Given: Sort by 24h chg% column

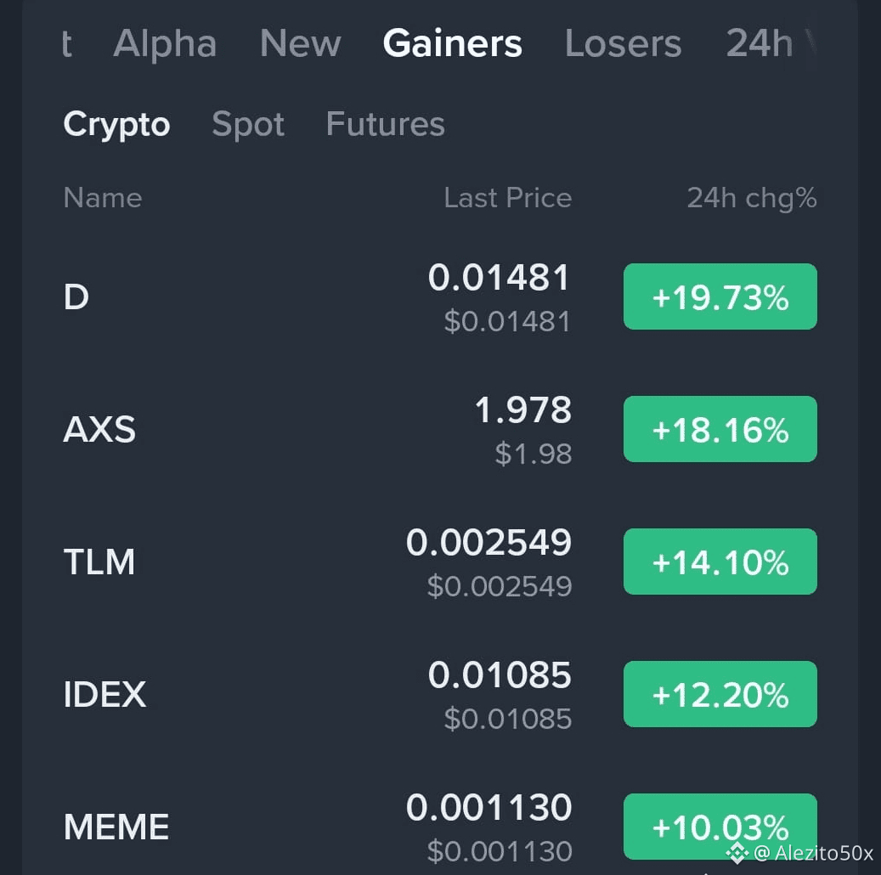Looking at the screenshot, I should [751, 198].
